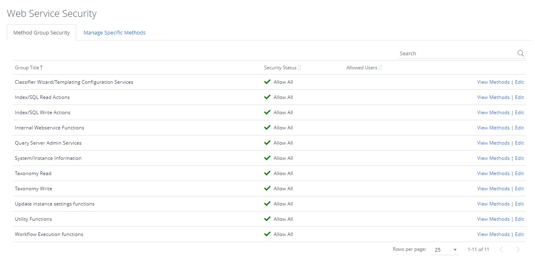Select the Taxonomy Read row title
The width and height of the screenshot is (535, 262).
click(x=33, y=173)
